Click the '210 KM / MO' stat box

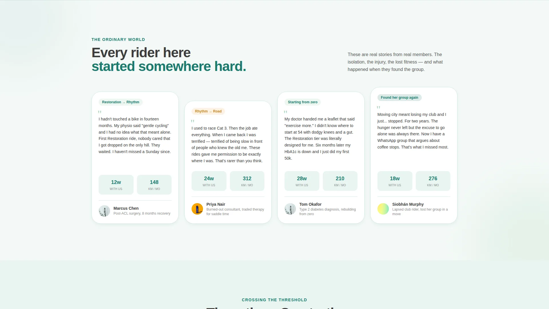[340, 181]
